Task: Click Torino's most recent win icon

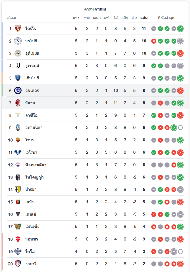Action: pyautogui.click(x=180, y=29)
